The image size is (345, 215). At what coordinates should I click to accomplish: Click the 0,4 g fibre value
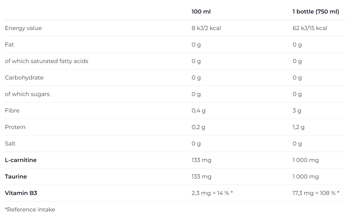(x=199, y=111)
